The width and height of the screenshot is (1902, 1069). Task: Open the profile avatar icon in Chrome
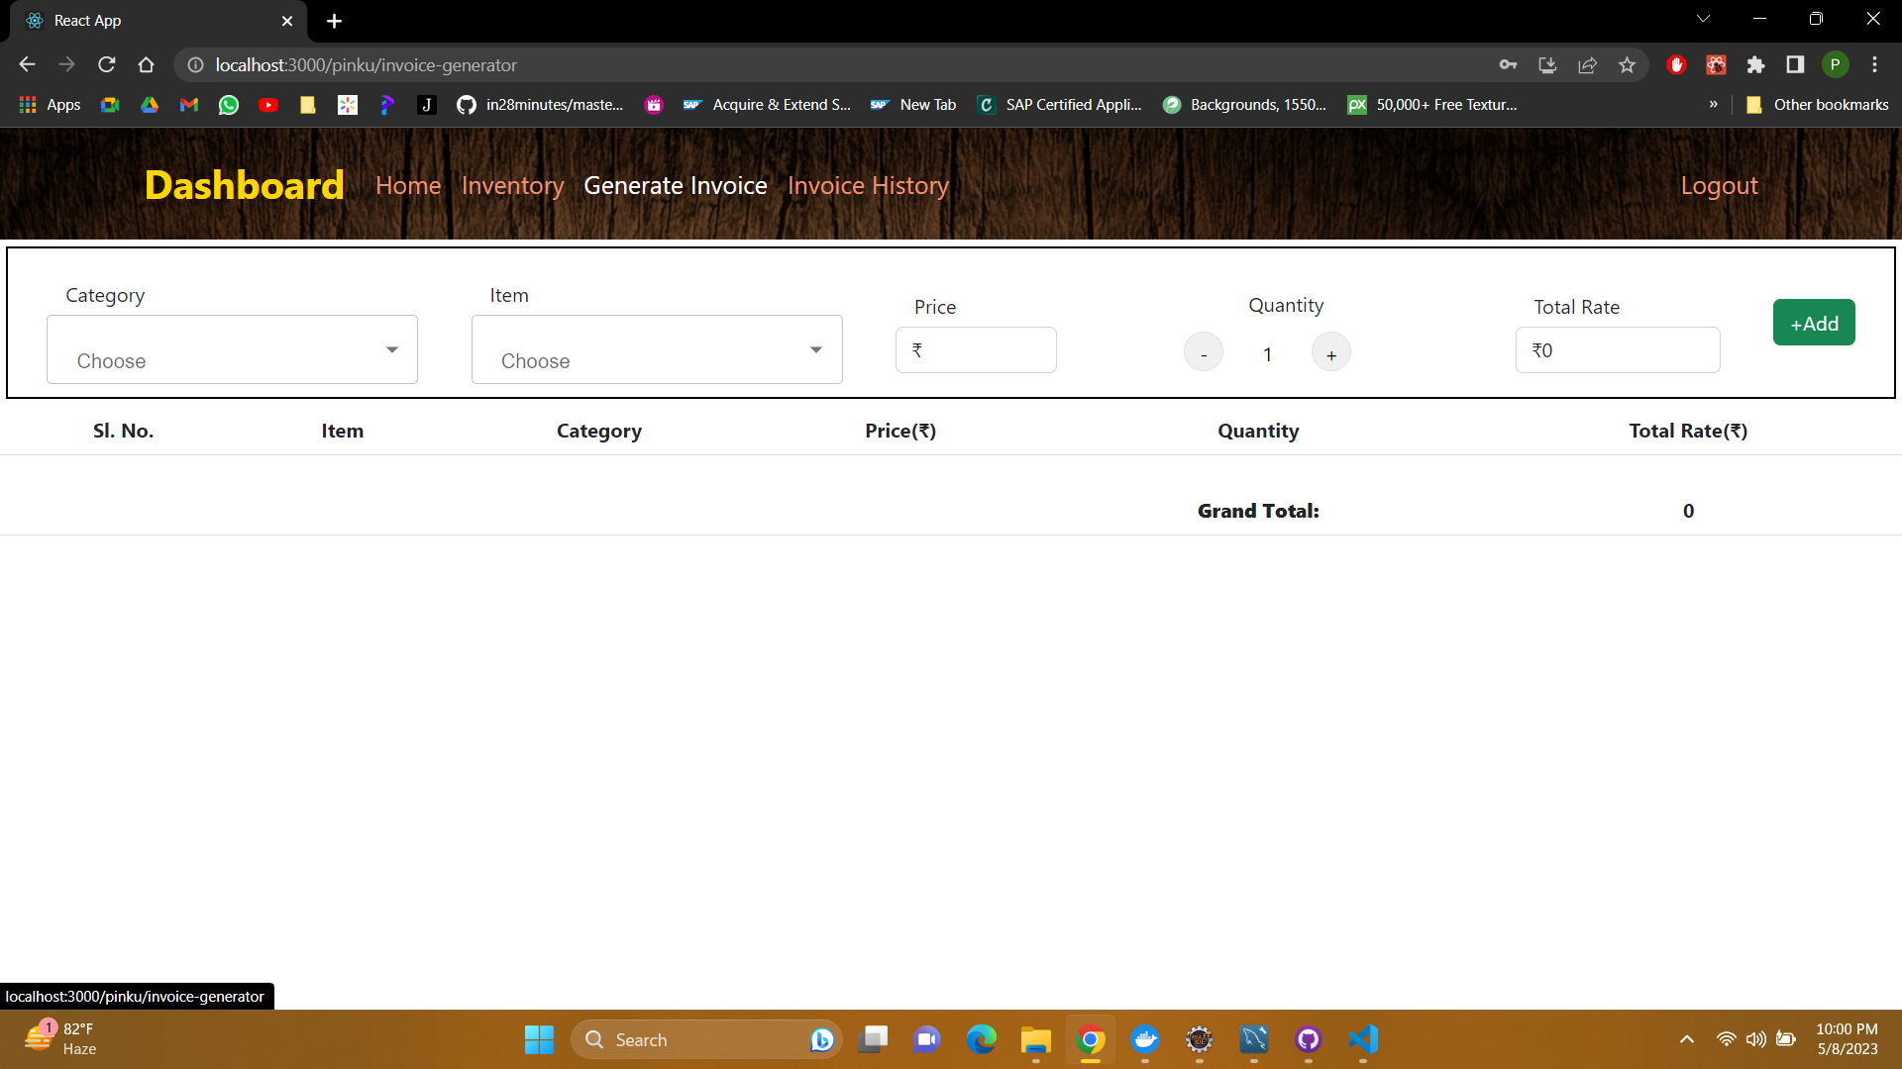coord(1836,64)
